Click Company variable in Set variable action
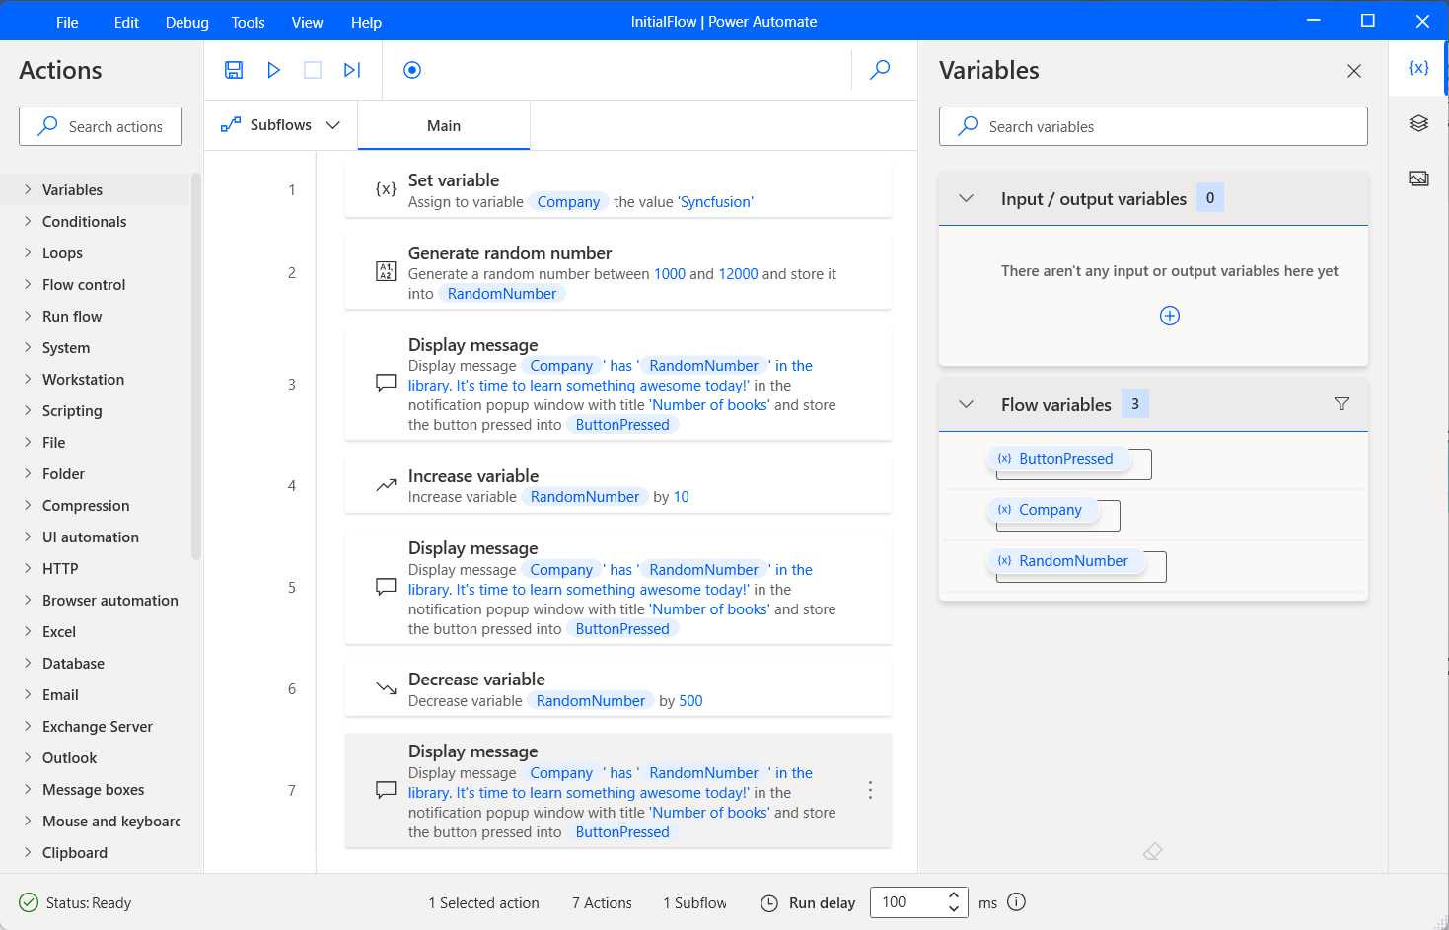This screenshot has width=1449, height=930. [x=568, y=202]
